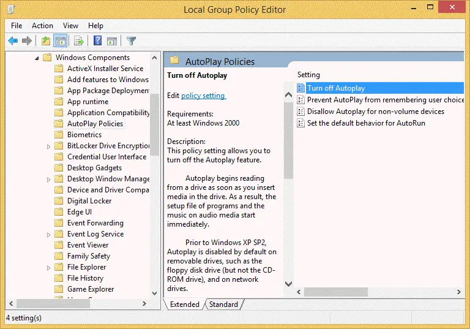Collapse the Windows Components tree node

(x=37, y=58)
